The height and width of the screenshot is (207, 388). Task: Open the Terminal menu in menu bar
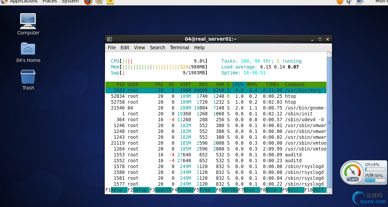coord(179,48)
